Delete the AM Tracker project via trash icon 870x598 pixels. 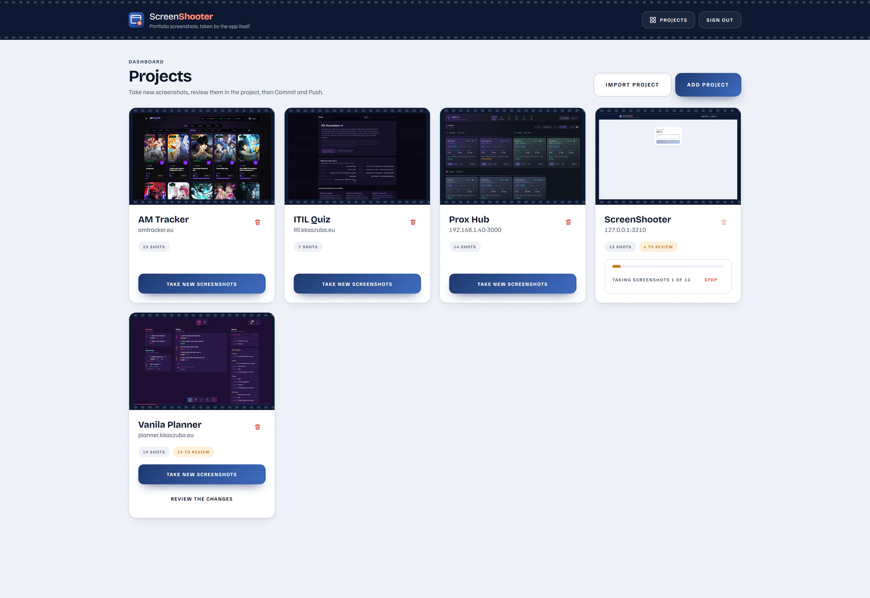pyautogui.click(x=257, y=222)
